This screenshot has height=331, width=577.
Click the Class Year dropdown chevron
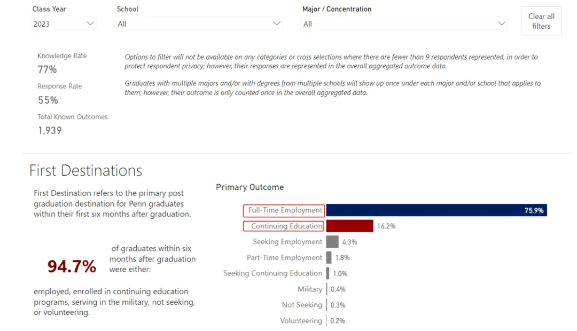click(90, 23)
